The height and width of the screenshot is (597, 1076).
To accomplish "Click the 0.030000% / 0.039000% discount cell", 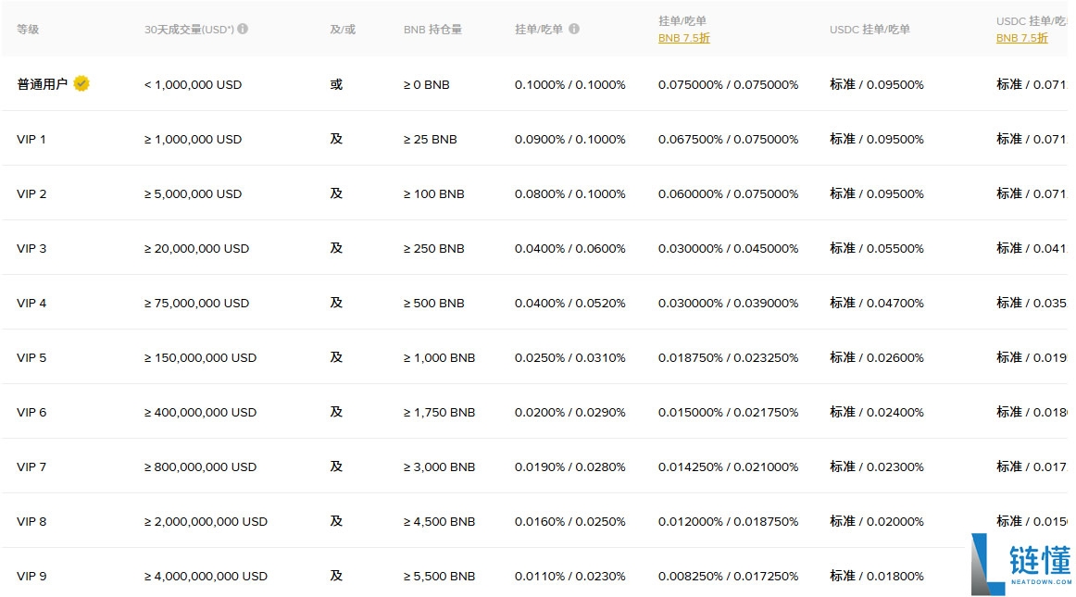I will (x=728, y=304).
